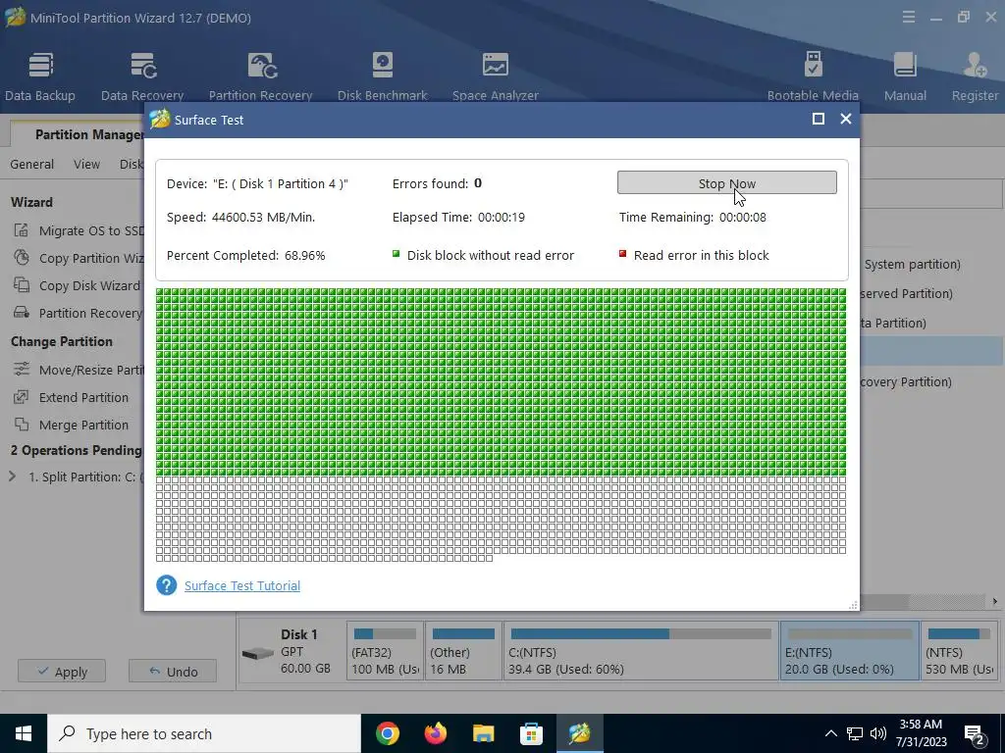1005x753 pixels.
Task: Select the (Other) 16 MB partition block
Action: [x=463, y=650]
